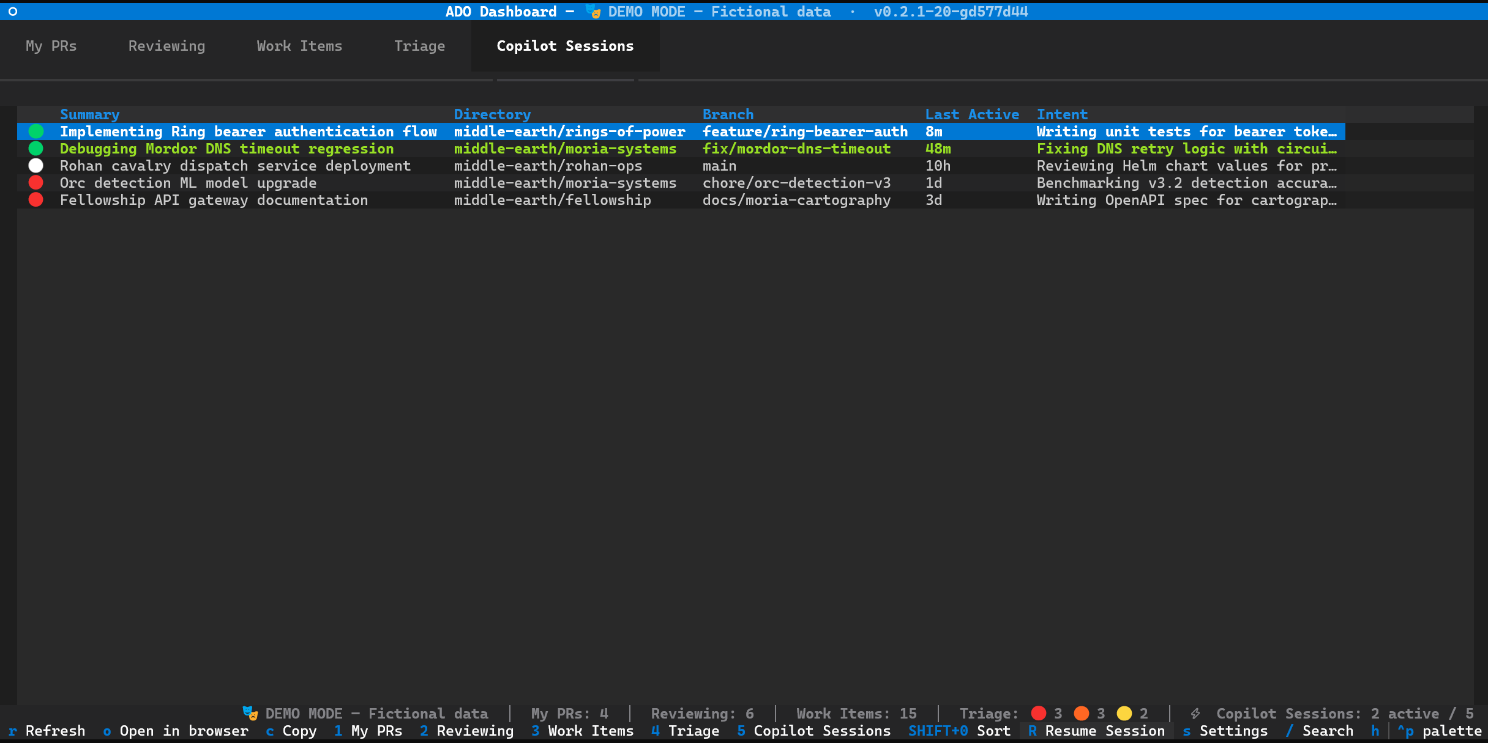Click the SHIFT+O Sort footer shortcut

(x=960, y=731)
